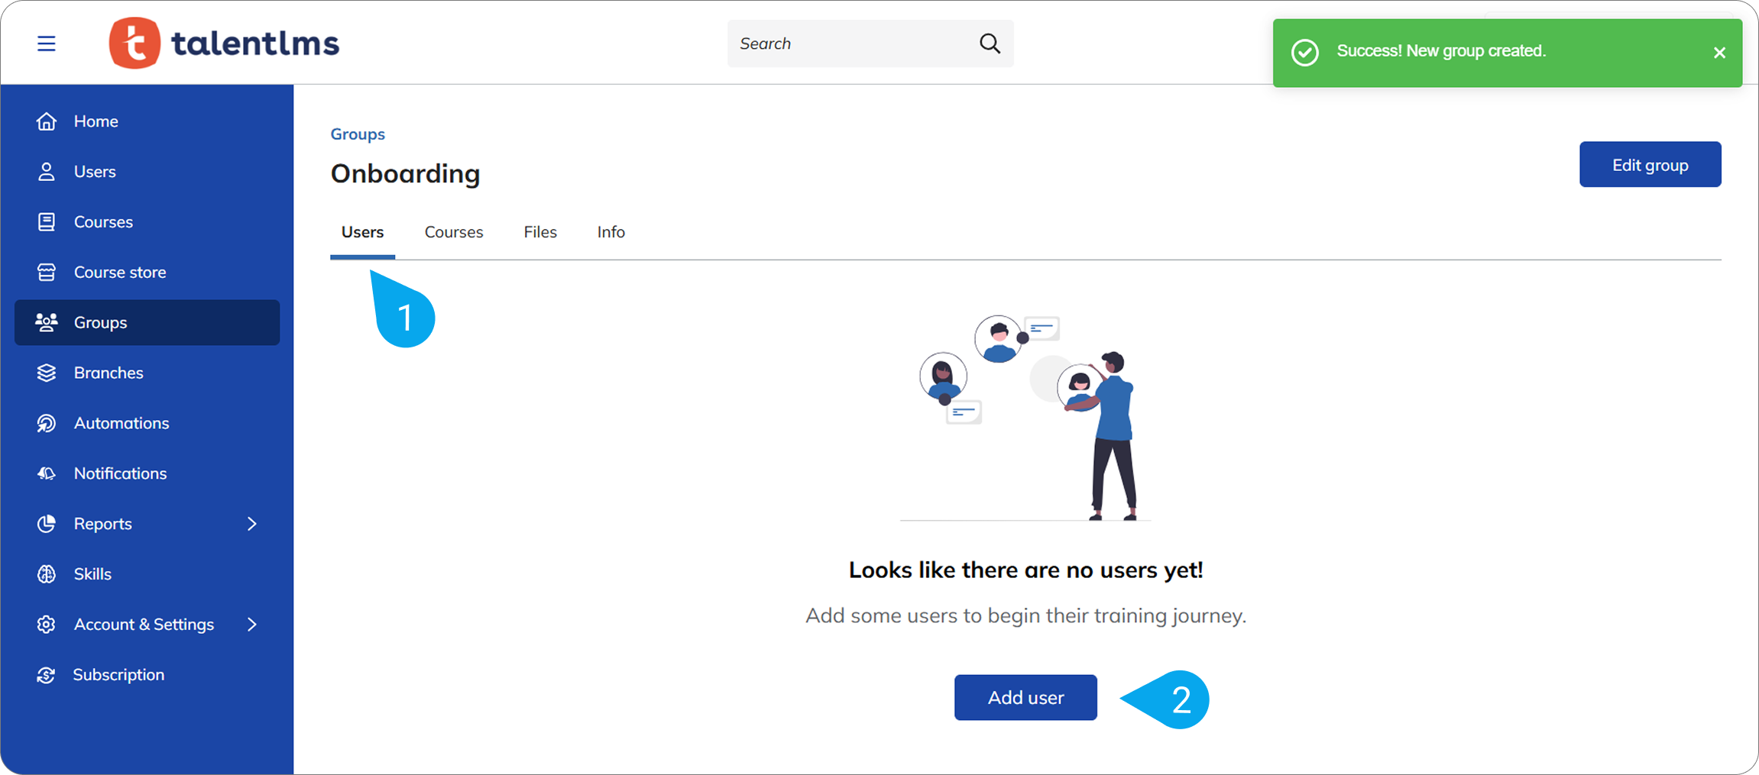Expand Account & Settings chevron
Viewport: 1759px width, 775px height.
pyautogui.click(x=252, y=625)
